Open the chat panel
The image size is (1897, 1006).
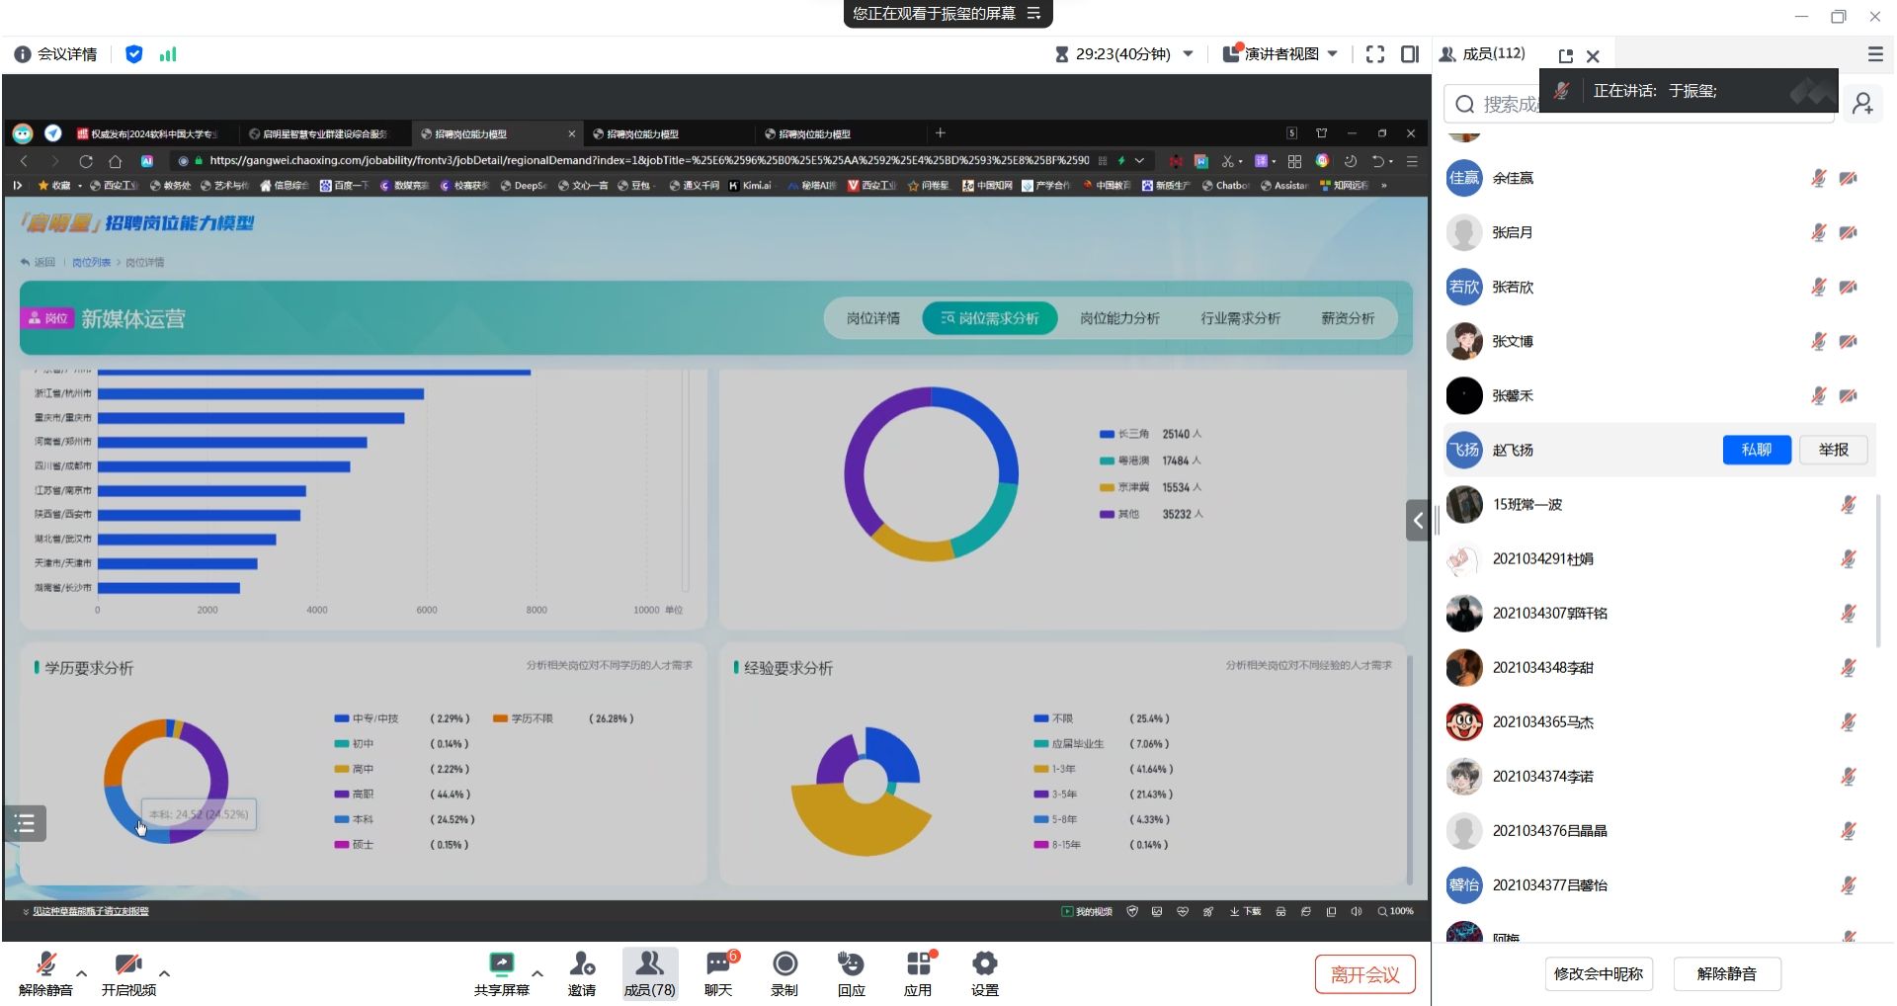click(x=718, y=972)
